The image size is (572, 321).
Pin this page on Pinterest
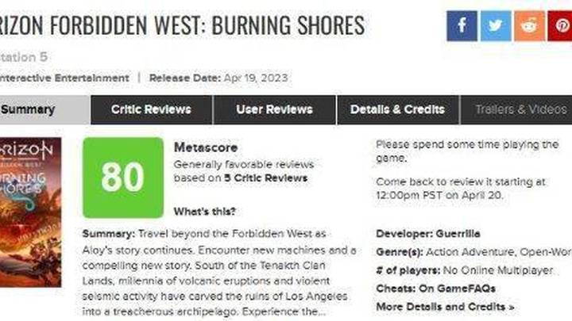[x=560, y=26]
